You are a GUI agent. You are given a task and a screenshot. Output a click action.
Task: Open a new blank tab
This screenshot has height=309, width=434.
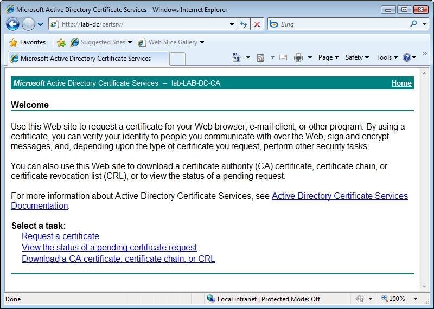click(x=177, y=59)
